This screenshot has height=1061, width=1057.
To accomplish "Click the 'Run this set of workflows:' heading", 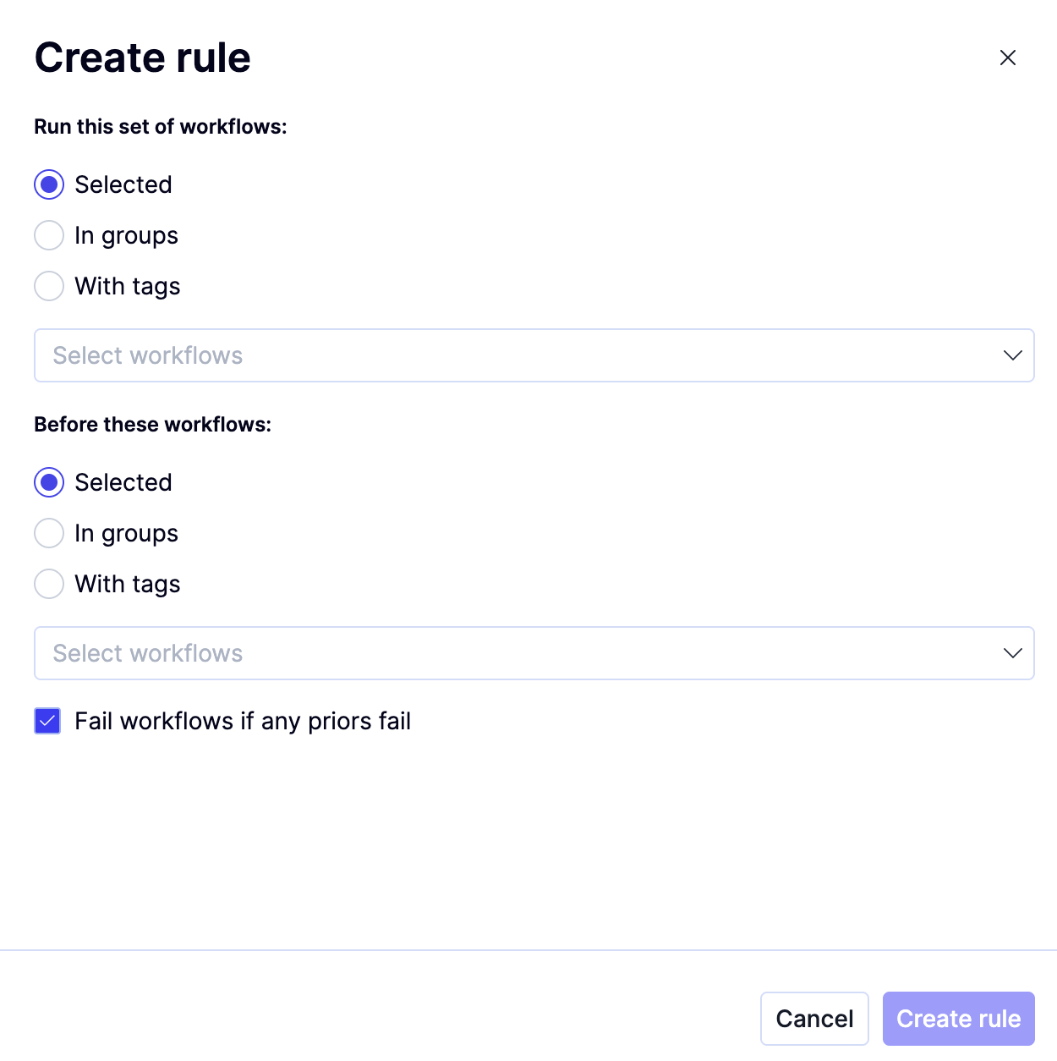I will [161, 127].
